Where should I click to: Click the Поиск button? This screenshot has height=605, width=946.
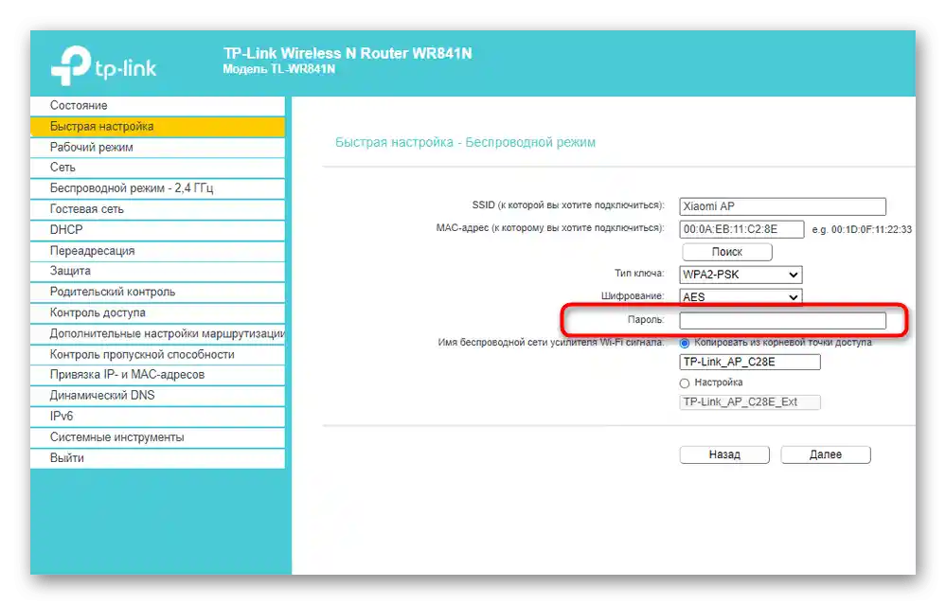pyautogui.click(x=727, y=252)
